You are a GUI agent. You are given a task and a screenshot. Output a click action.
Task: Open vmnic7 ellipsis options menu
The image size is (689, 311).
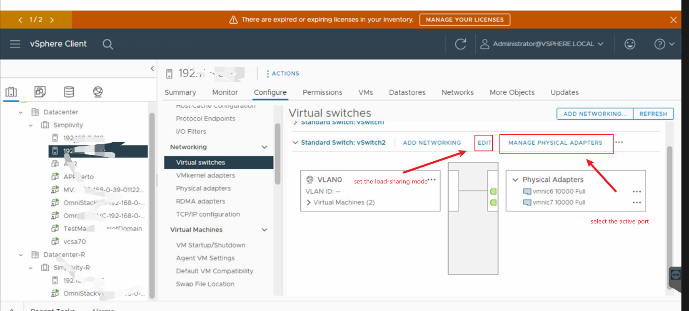click(637, 202)
